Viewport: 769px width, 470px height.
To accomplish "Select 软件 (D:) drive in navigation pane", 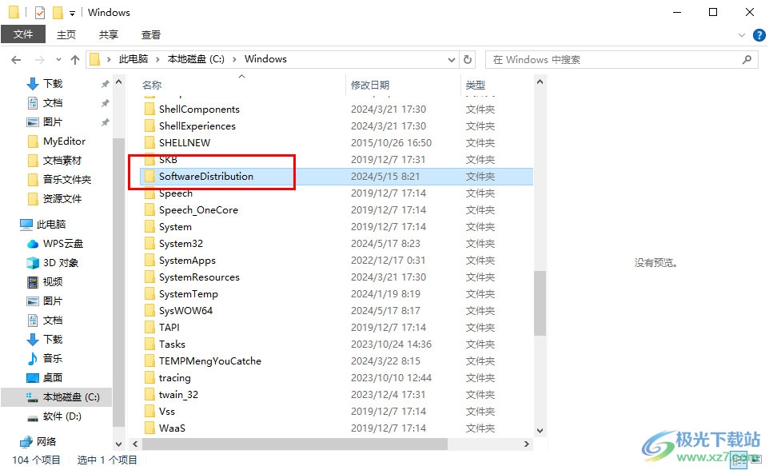I will 62,416.
